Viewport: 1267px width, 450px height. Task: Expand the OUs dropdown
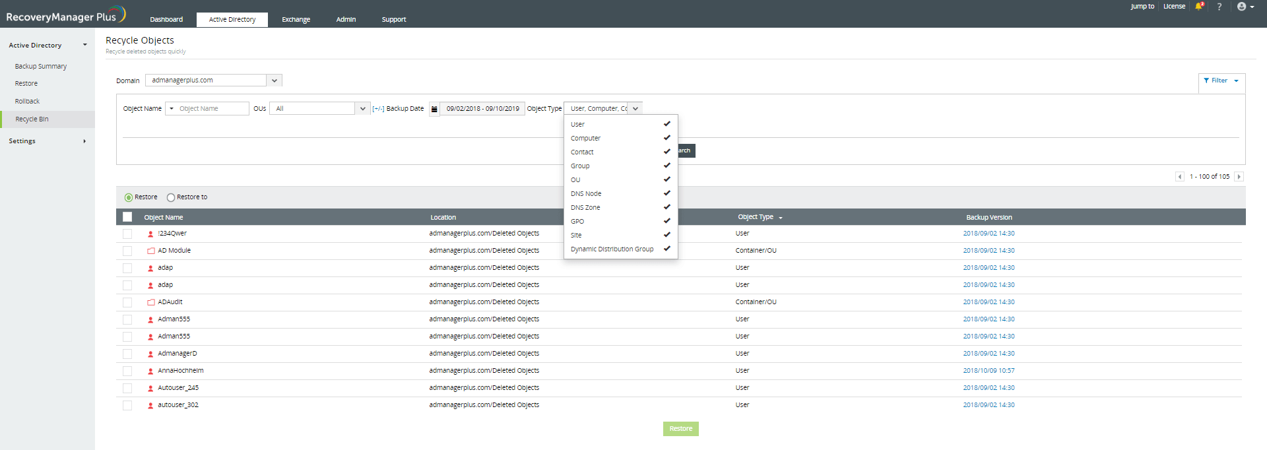(362, 109)
